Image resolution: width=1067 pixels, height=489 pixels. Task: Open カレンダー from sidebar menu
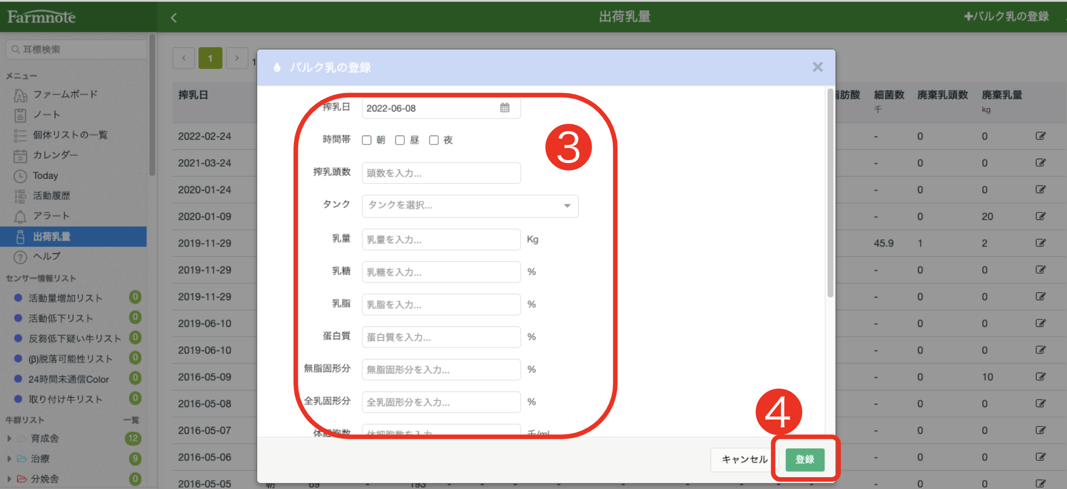(55, 155)
